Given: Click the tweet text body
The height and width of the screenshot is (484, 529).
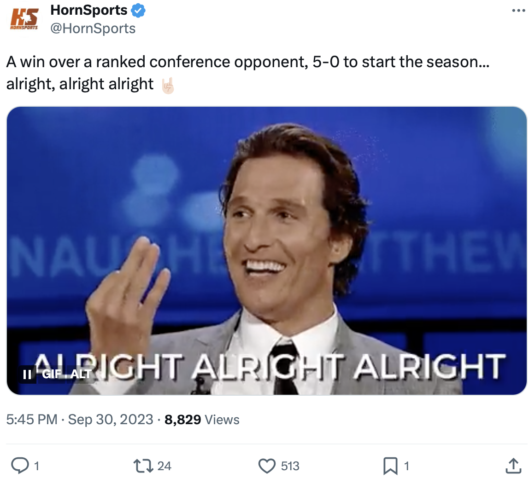Looking at the screenshot, I should (248, 73).
